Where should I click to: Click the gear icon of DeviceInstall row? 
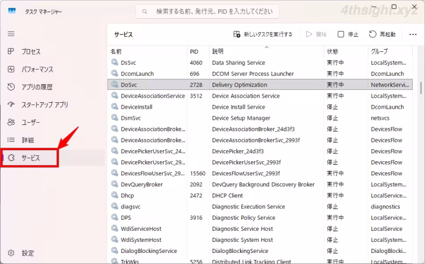click(114, 107)
